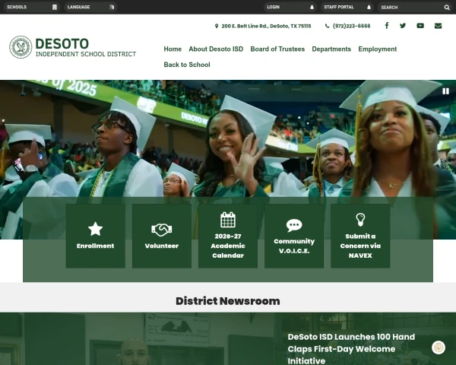Open the Twitter icon link
This screenshot has width=456, height=365.
click(403, 26)
